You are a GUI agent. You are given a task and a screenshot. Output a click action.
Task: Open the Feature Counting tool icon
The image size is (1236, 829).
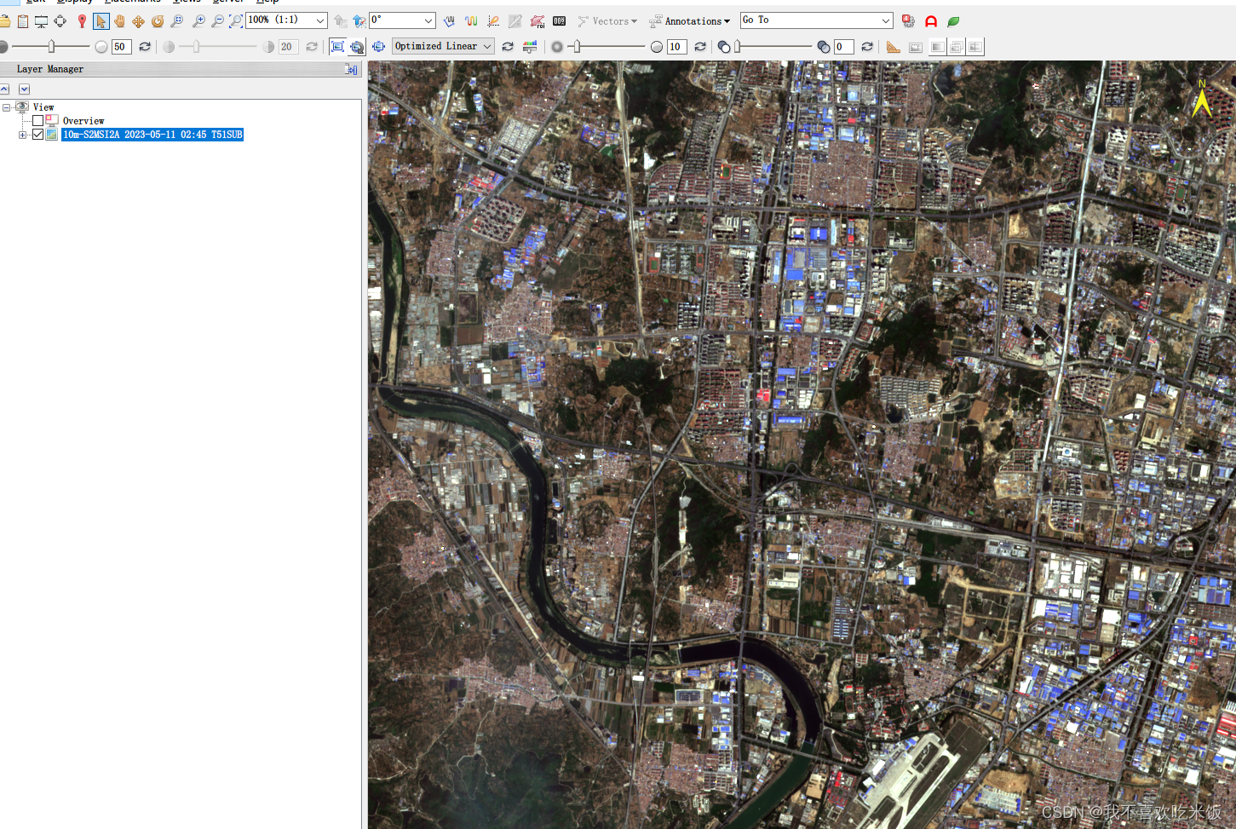560,21
